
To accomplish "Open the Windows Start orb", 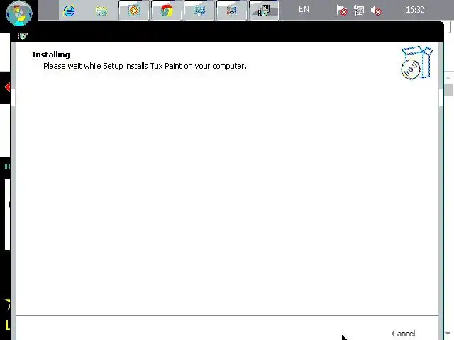I will [19, 13].
